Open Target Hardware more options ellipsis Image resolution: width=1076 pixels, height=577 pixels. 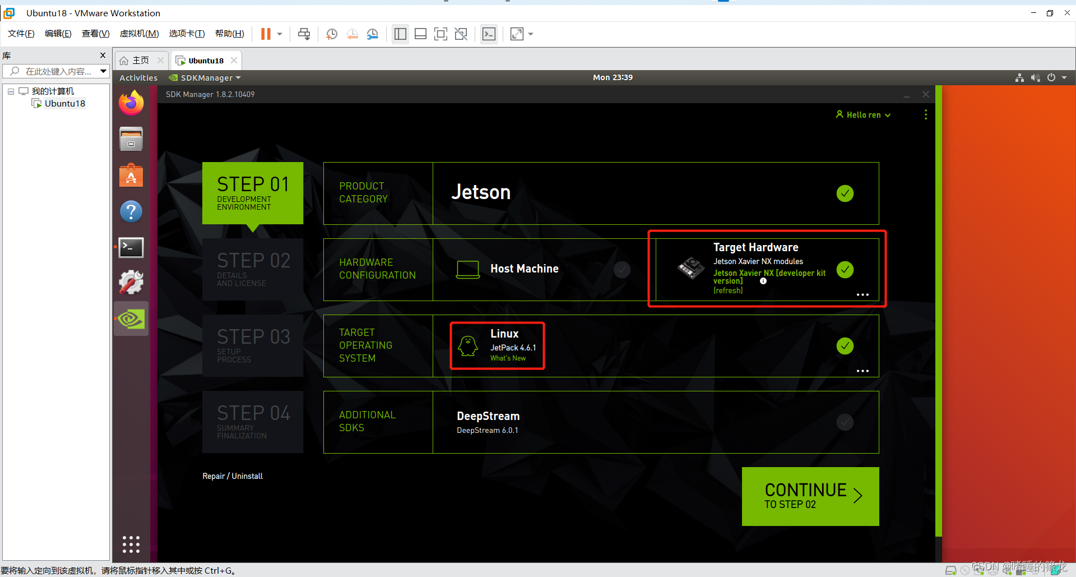(862, 295)
